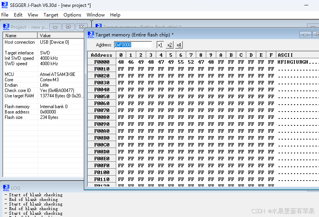319x217 pixels.
Task: Click ASCII text HFIHGIURGH
Action: pyautogui.click(x=293, y=62)
